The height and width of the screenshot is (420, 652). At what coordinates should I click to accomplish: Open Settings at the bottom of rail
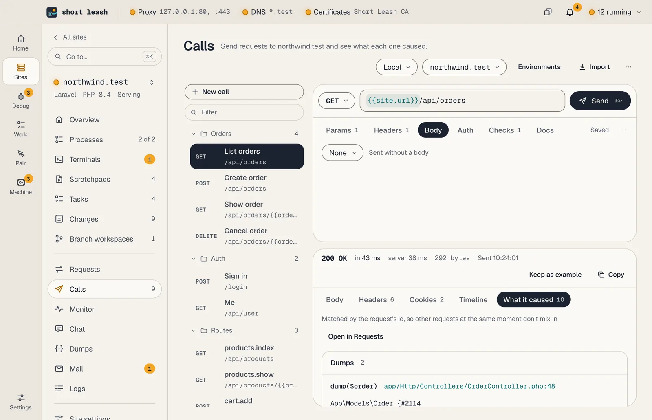pyautogui.click(x=21, y=402)
